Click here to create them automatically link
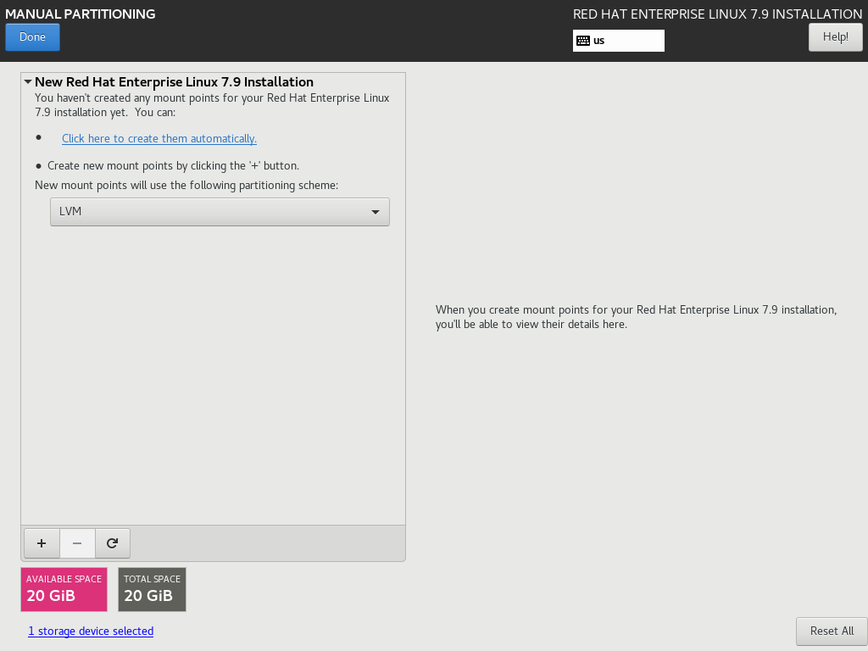The width and height of the screenshot is (868, 651). (159, 138)
